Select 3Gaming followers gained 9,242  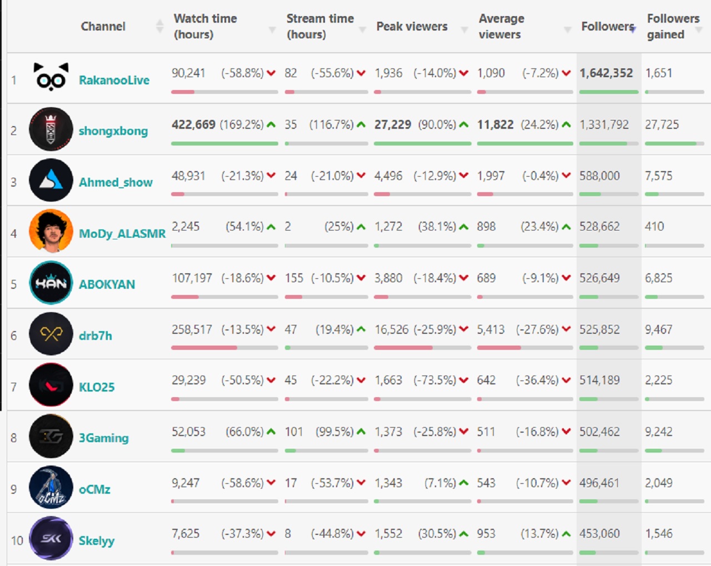tap(658, 432)
